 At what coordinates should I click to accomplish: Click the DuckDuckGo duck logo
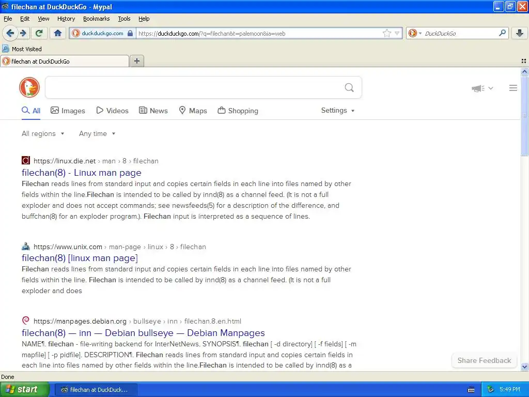[29, 87]
